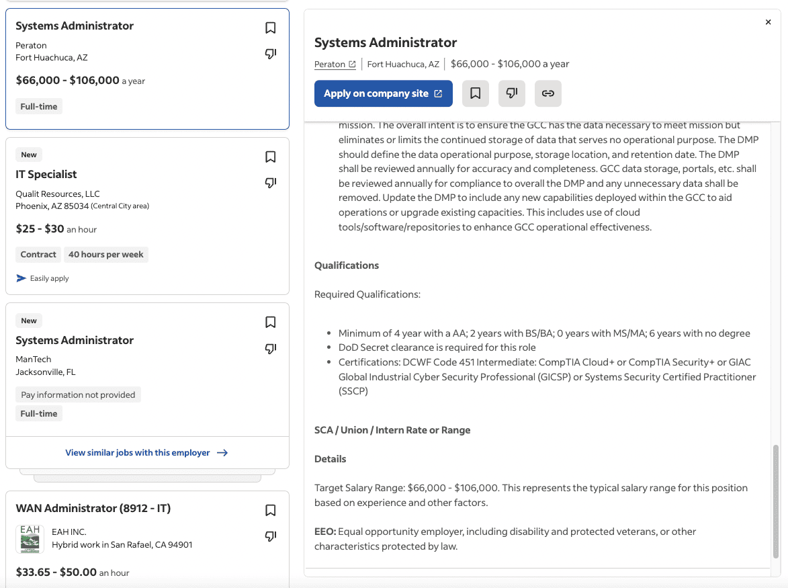Click Qualit Resources, LLC company name
Image resolution: width=788 pixels, height=588 pixels.
58,194
